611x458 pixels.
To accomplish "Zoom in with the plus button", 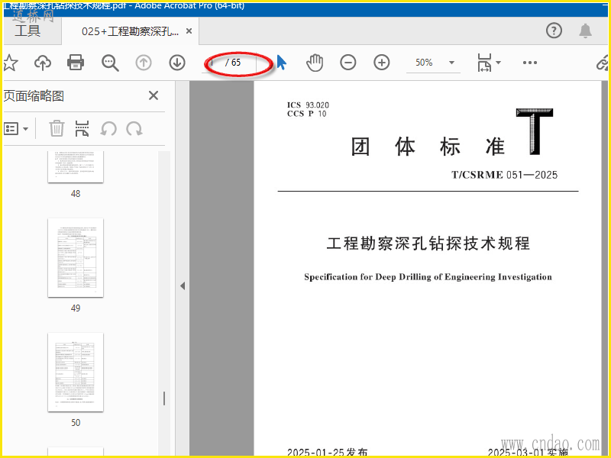I will (x=381, y=63).
